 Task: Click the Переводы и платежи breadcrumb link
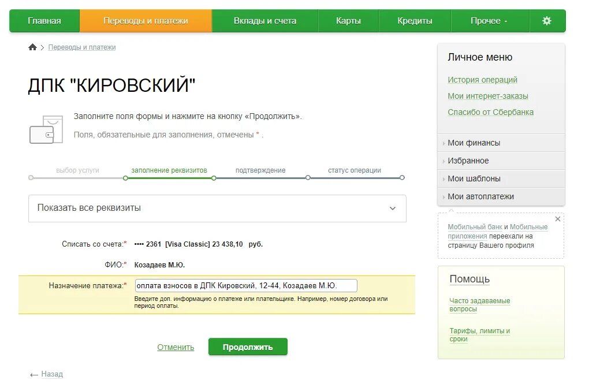pyautogui.click(x=82, y=47)
